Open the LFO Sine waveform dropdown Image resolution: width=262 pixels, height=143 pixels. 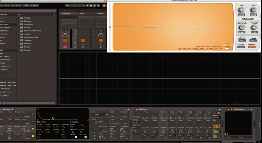pos(98,115)
